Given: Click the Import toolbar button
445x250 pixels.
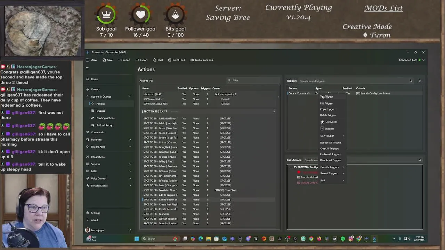Looking at the screenshot, I should 124,60.
